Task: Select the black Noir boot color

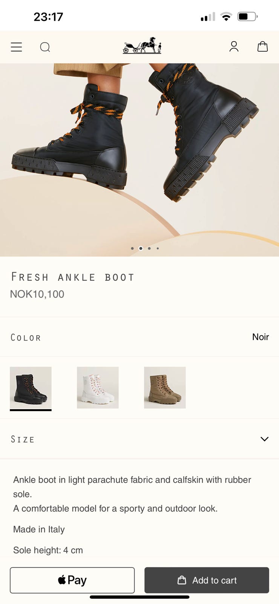Action: 31,387
